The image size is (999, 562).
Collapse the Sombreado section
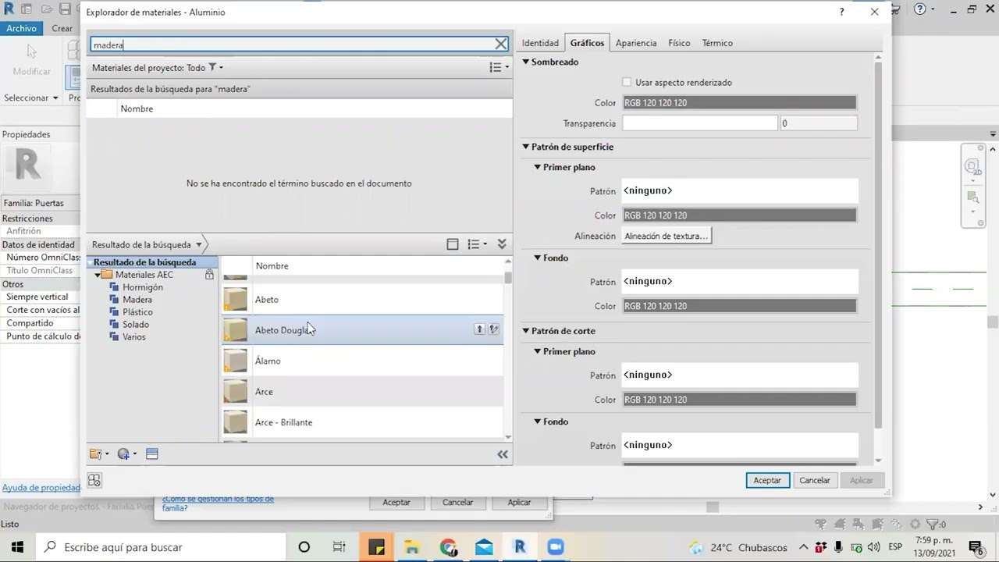pos(526,62)
